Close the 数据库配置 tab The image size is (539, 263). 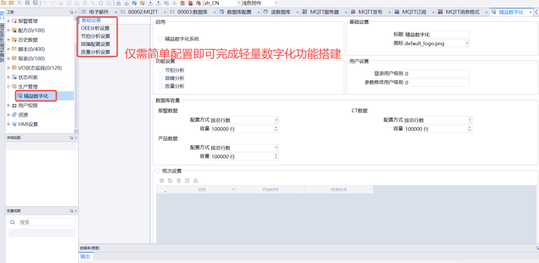259,12
